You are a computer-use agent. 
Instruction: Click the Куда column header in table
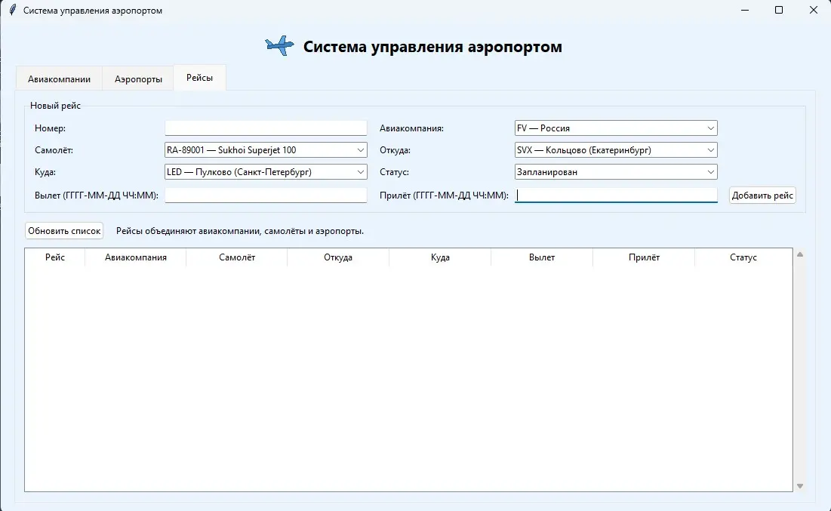coord(440,257)
